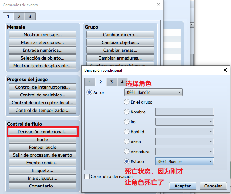Viewport: 231px width, 194px height.
Task: Open Control de interruptores command
Action: pos(42,87)
